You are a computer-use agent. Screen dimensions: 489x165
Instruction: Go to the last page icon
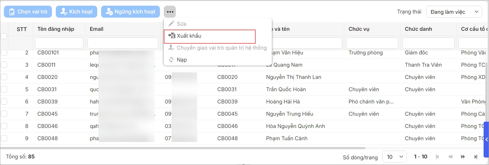pyautogui.click(x=476, y=157)
